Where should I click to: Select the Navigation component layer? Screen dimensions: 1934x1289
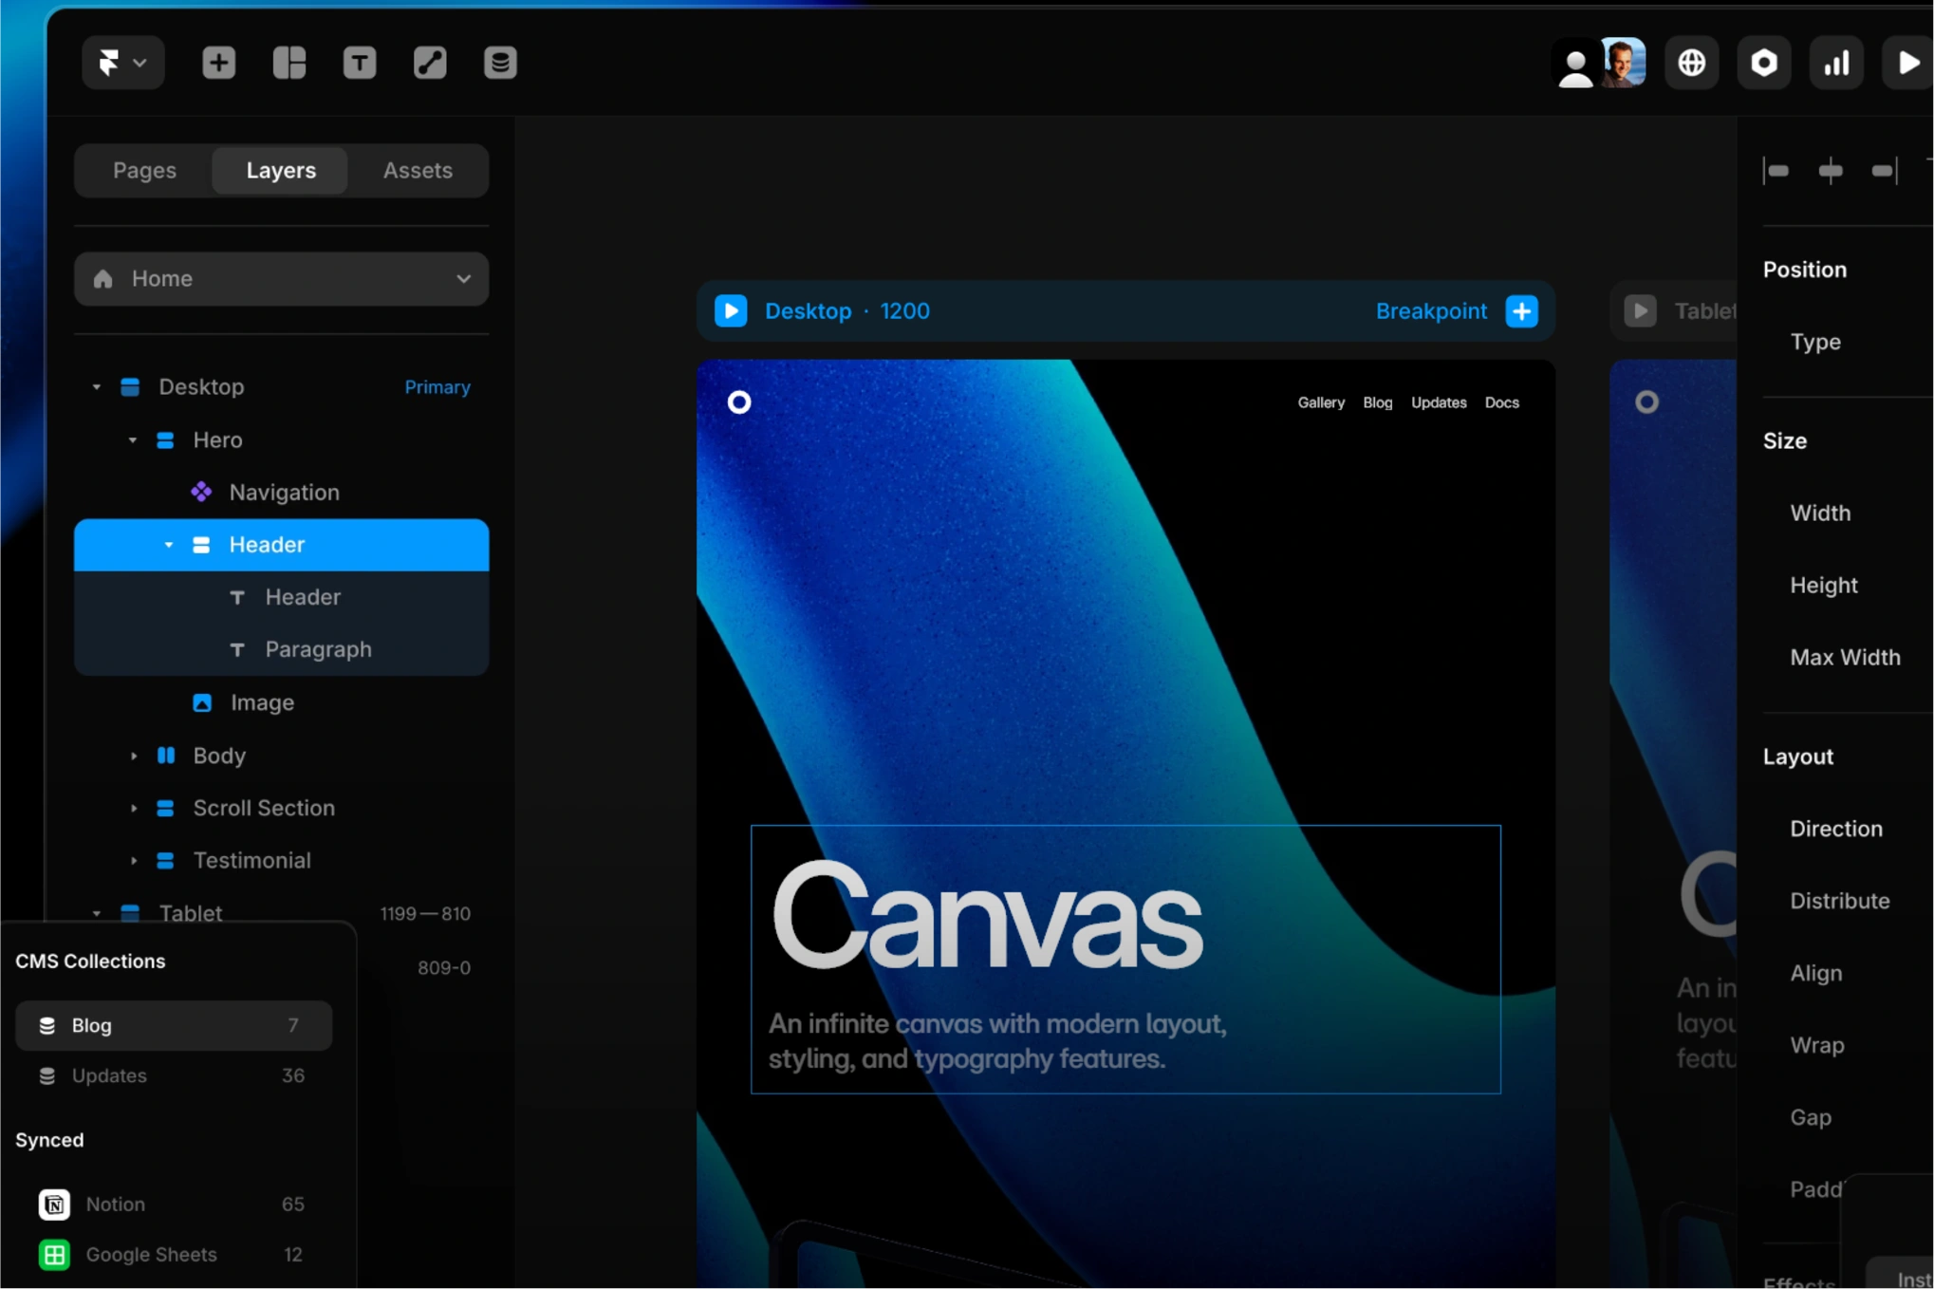click(x=281, y=493)
